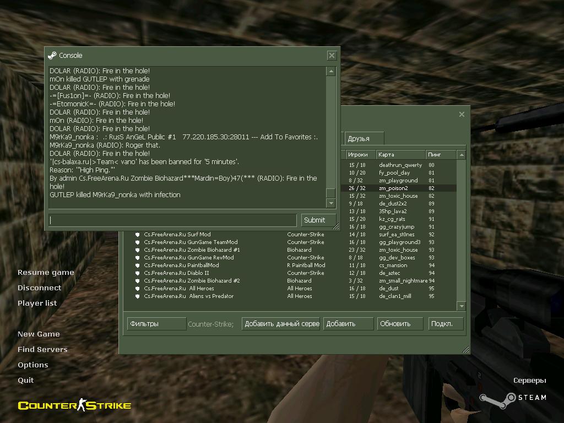Click the shield icon beside GunGame RevMod server
The image size is (564, 423).
point(137,258)
